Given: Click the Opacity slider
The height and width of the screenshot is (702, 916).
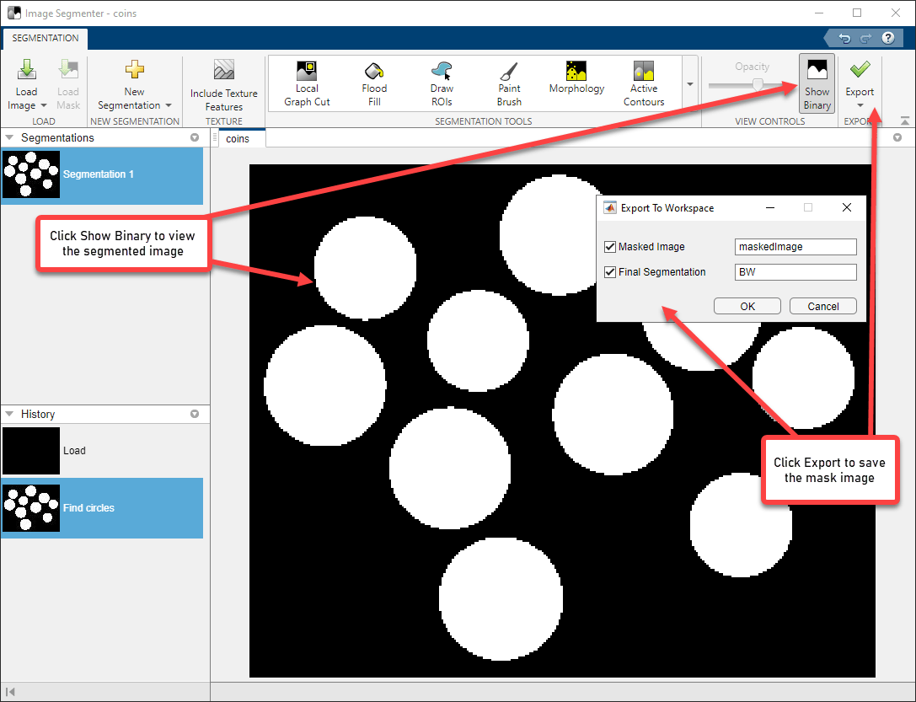Looking at the screenshot, I should tap(758, 84).
